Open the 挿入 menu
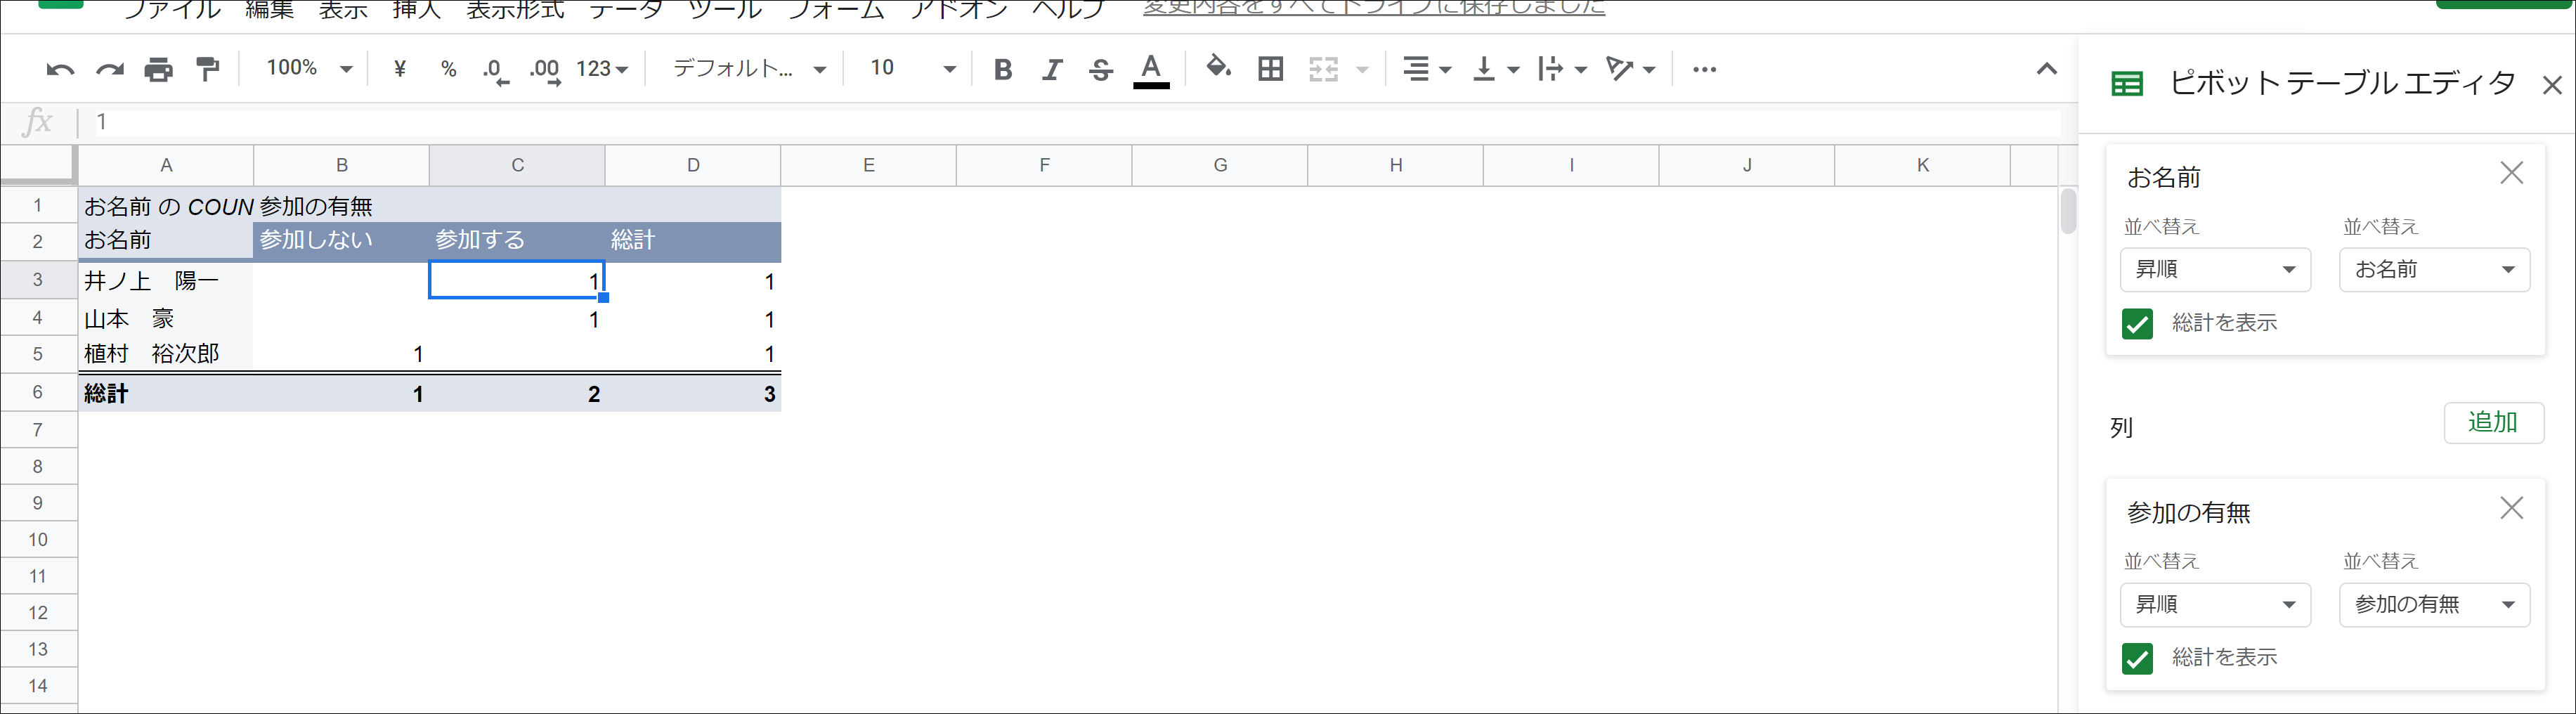Image resolution: width=2576 pixels, height=714 pixels. click(x=416, y=9)
